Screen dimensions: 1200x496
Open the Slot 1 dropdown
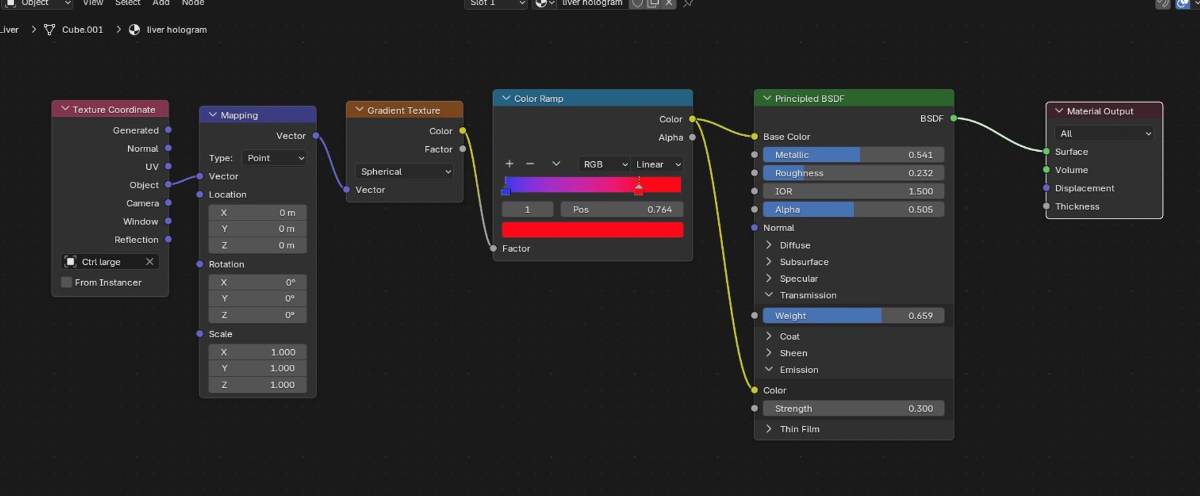(496, 3)
